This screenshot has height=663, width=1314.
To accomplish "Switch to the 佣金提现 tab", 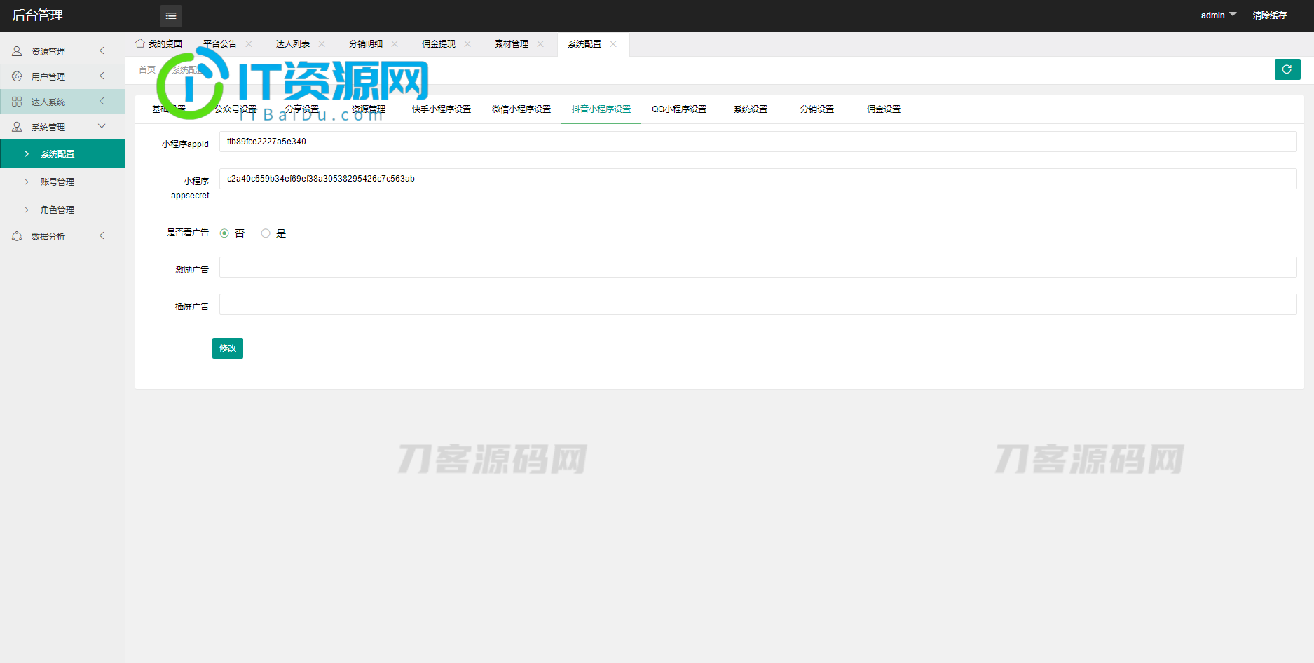I will (439, 43).
